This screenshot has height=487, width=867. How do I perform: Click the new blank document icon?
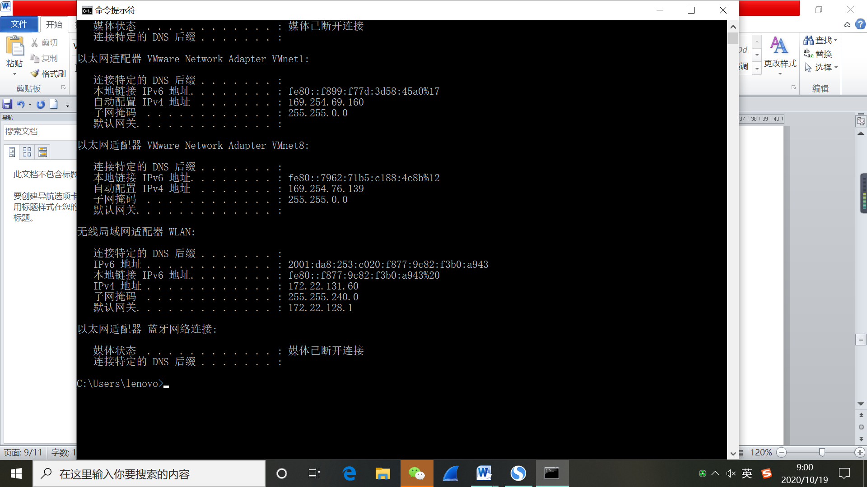[54, 105]
